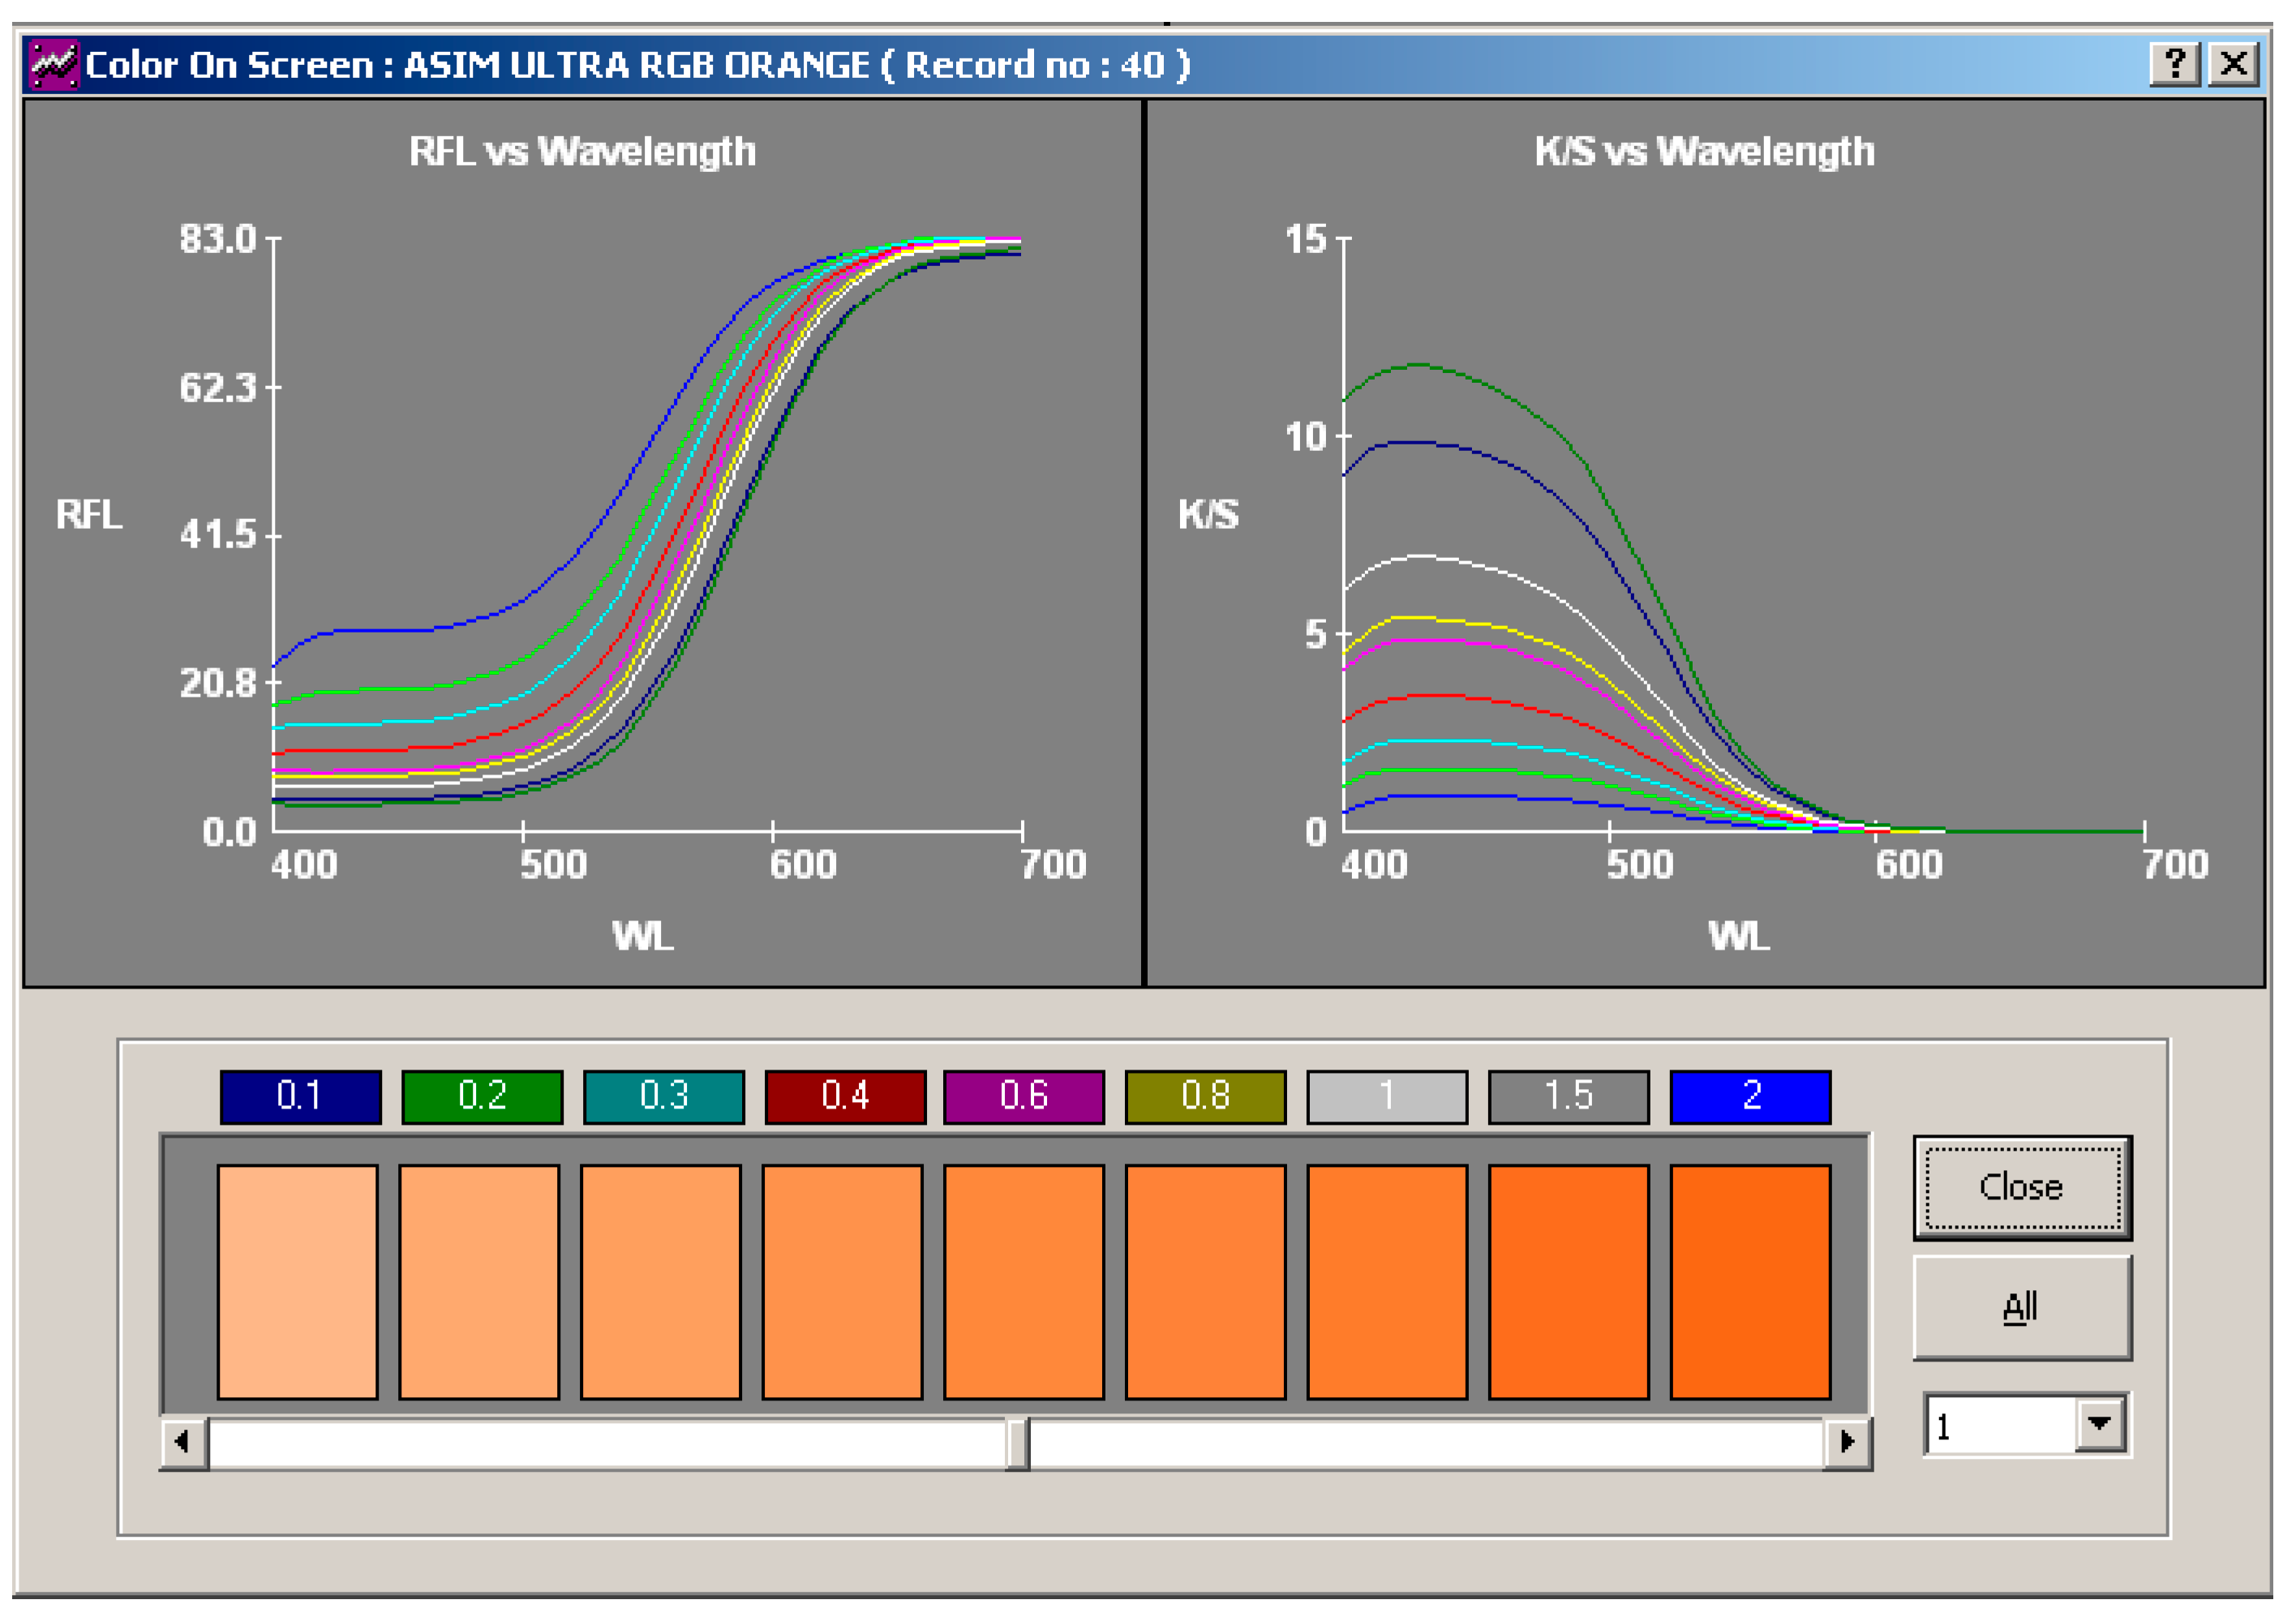Click the 1.5 gray concentration label
2296x1617 pixels.
coord(1568,1096)
